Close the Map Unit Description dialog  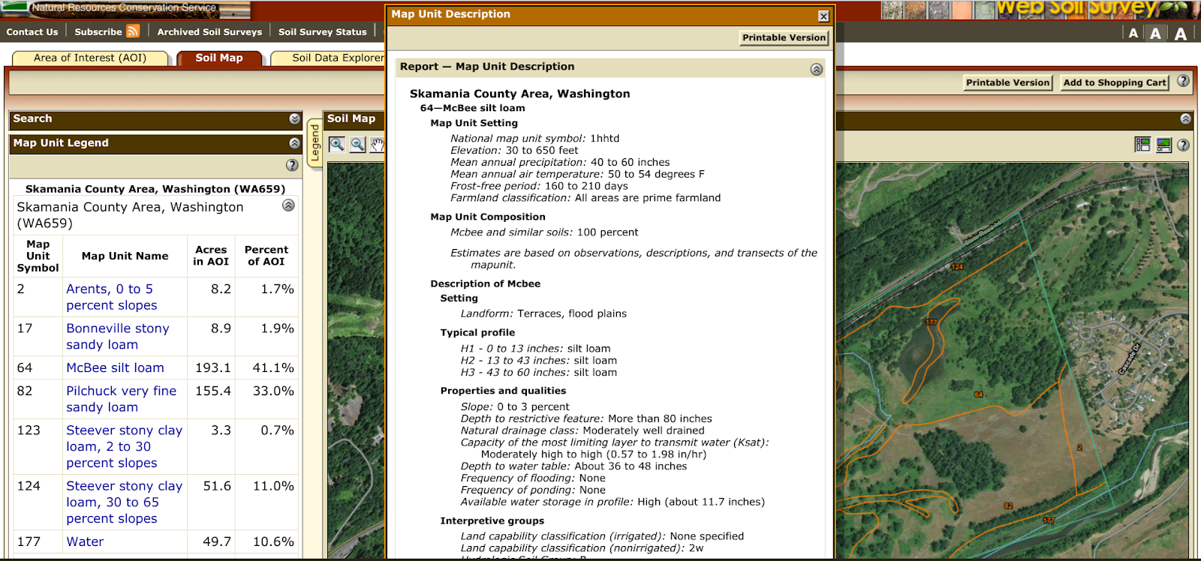pos(823,16)
